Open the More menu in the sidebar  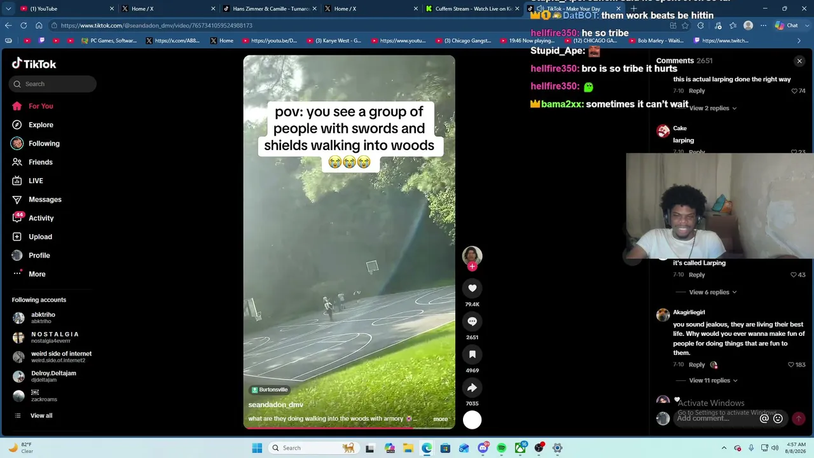tap(37, 274)
